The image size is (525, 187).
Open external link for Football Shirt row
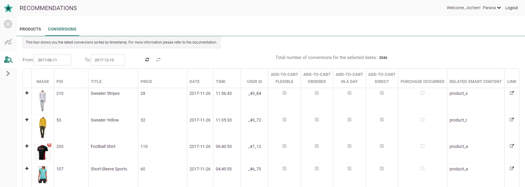(x=512, y=146)
